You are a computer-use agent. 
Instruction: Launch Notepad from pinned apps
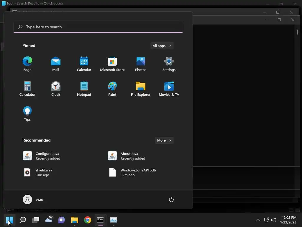(x=84, y=89)
